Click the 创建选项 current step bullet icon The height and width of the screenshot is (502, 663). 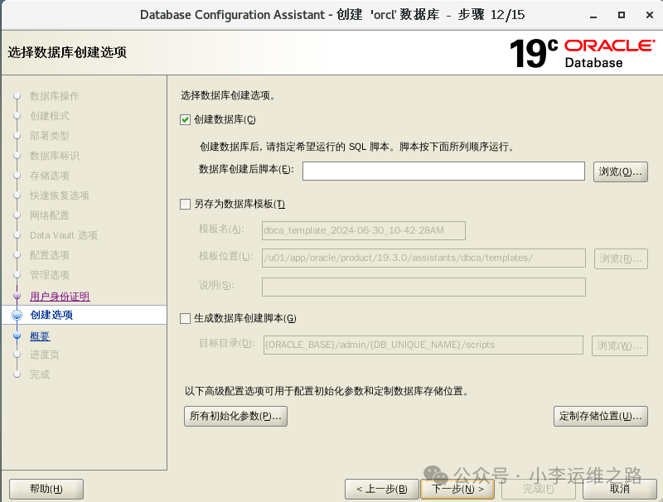click(17, 316)
